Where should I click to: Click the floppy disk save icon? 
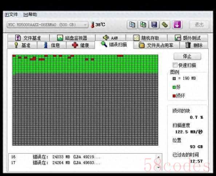pos(154,25)
